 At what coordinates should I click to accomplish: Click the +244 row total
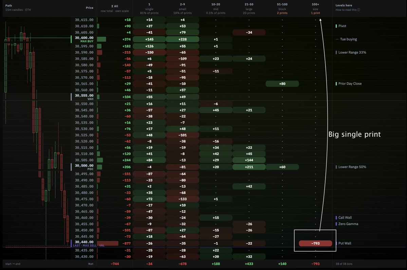[x=126, y=160]
